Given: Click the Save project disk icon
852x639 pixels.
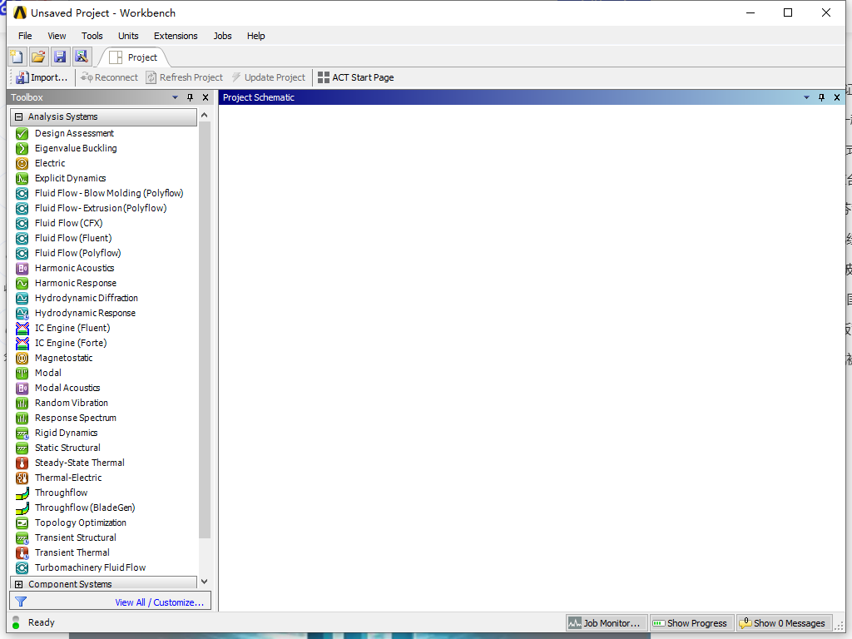Looking at the screenshot, I should point(60,57).
